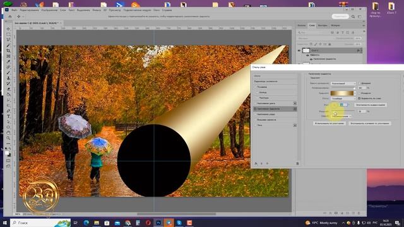Switch to the История panel tab

coord(335,25)
